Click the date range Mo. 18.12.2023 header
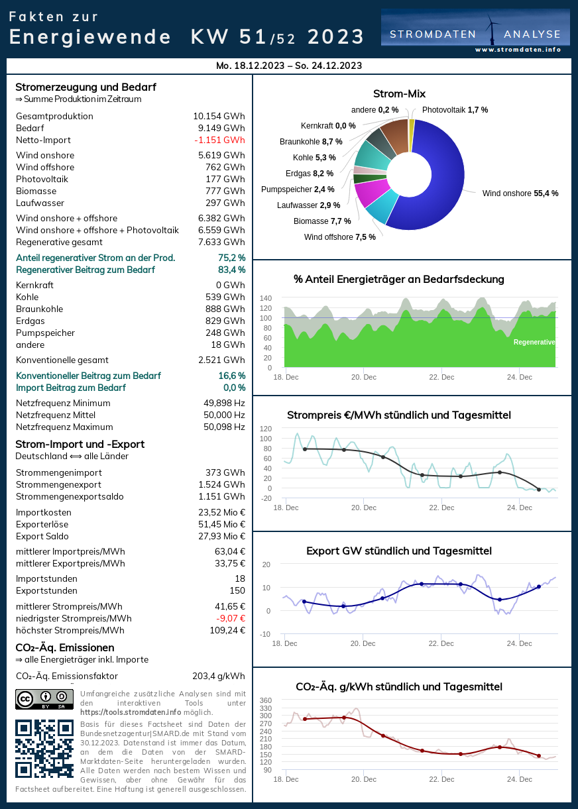578x809 pixels. [289, 66]
